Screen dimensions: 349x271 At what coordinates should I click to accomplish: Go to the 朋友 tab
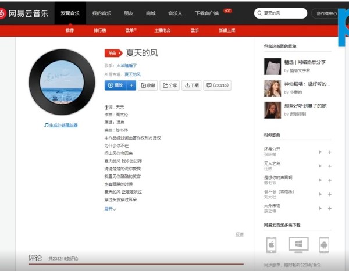129,13
